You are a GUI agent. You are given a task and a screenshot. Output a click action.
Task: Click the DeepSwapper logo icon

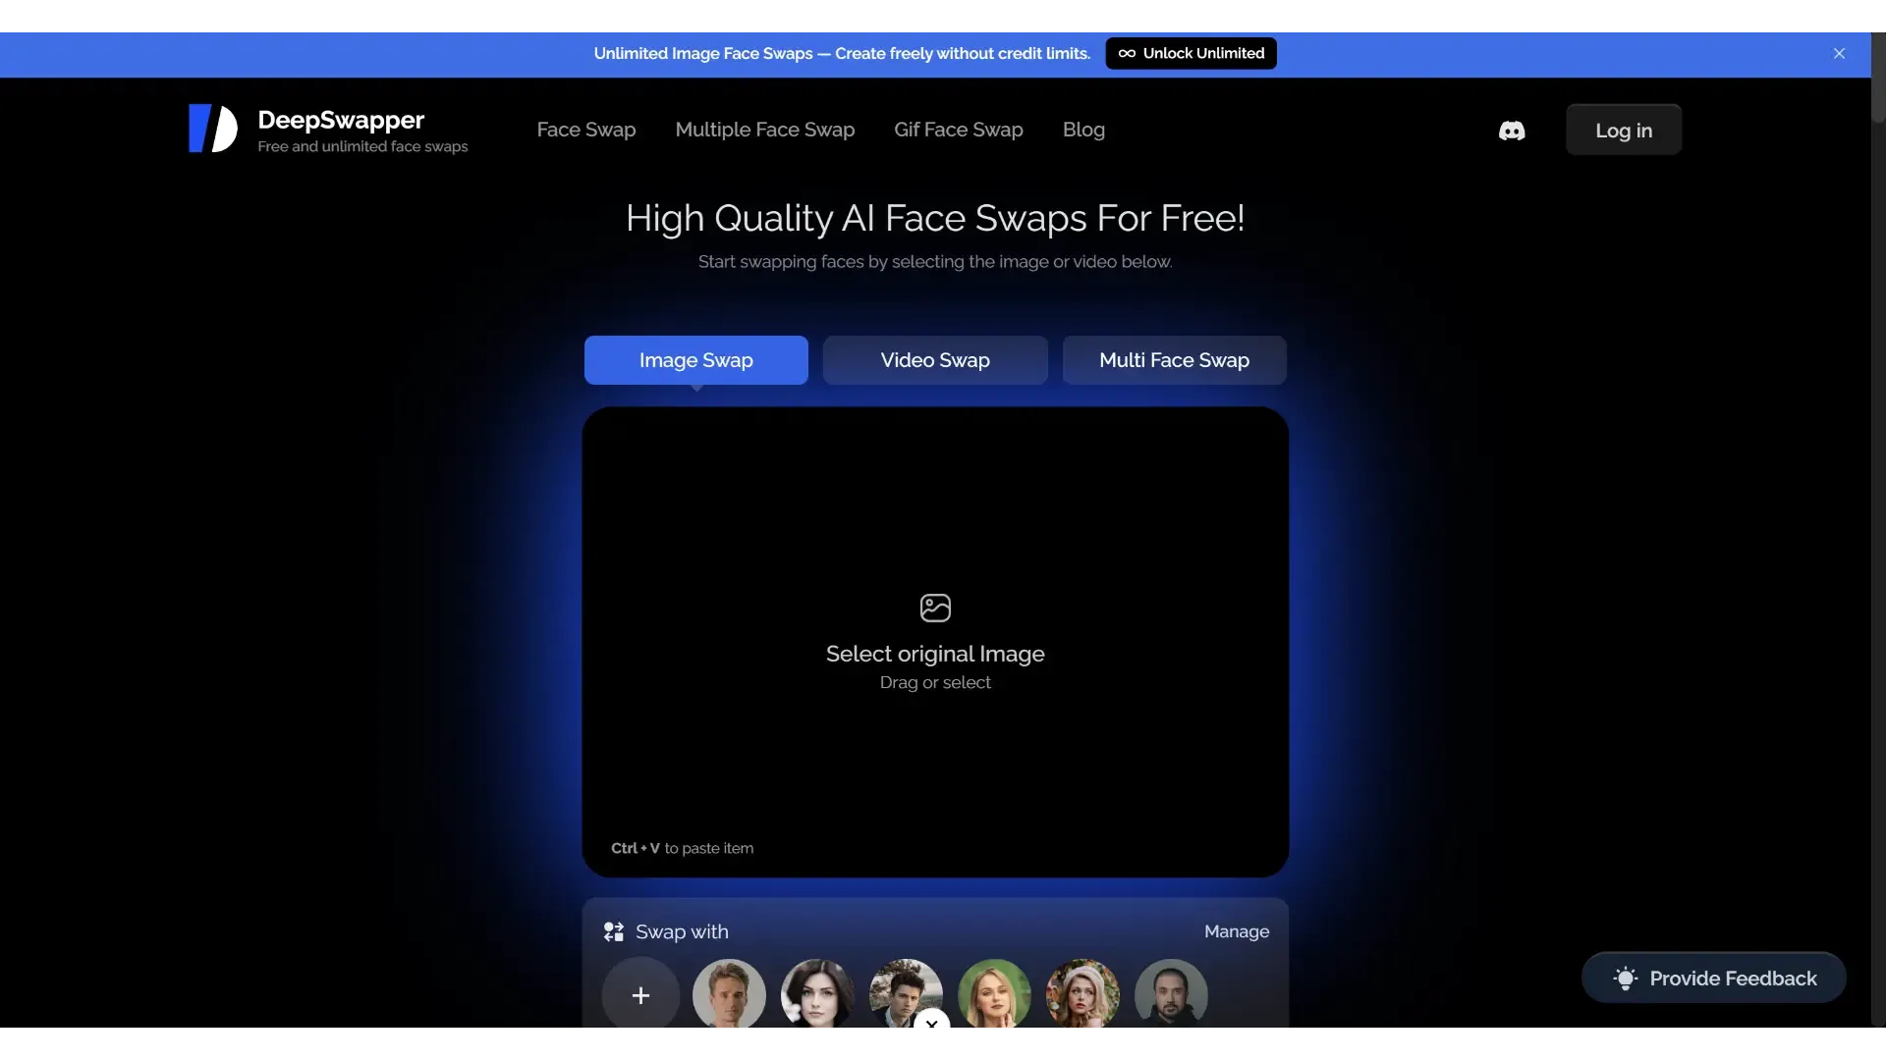coord(213,129)
